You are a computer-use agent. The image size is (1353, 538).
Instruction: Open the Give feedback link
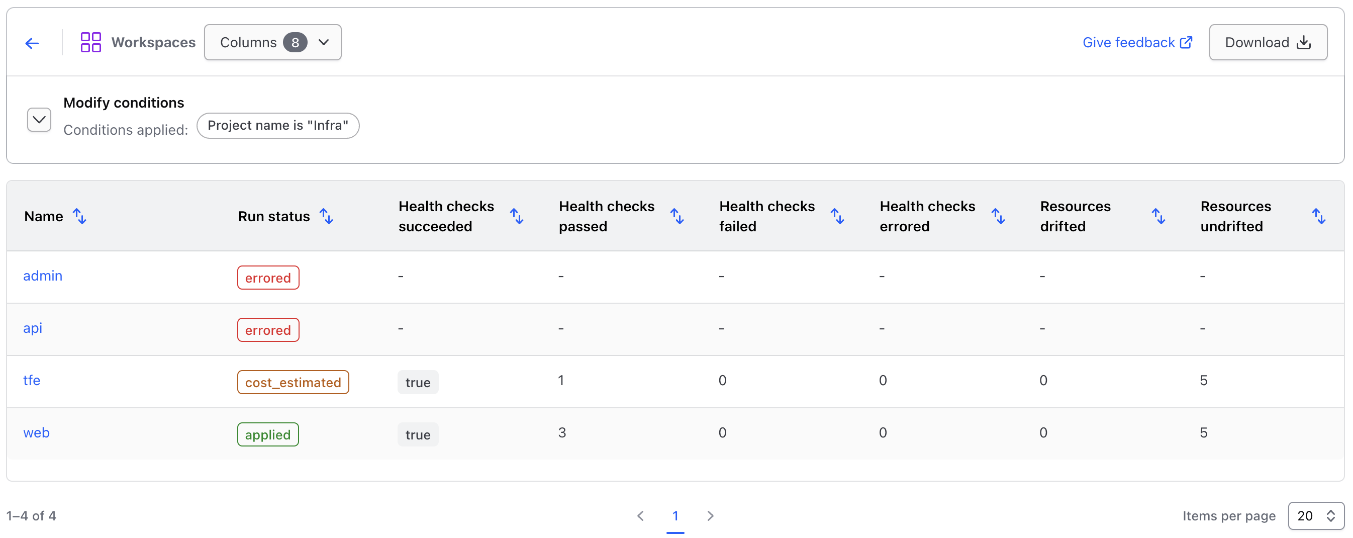[x=1128, y=42]
